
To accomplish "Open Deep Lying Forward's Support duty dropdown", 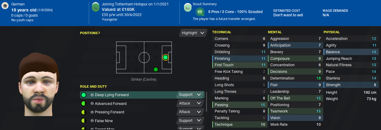I will 190,95.
